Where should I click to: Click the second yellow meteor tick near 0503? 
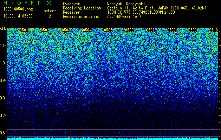click(69, 138)
